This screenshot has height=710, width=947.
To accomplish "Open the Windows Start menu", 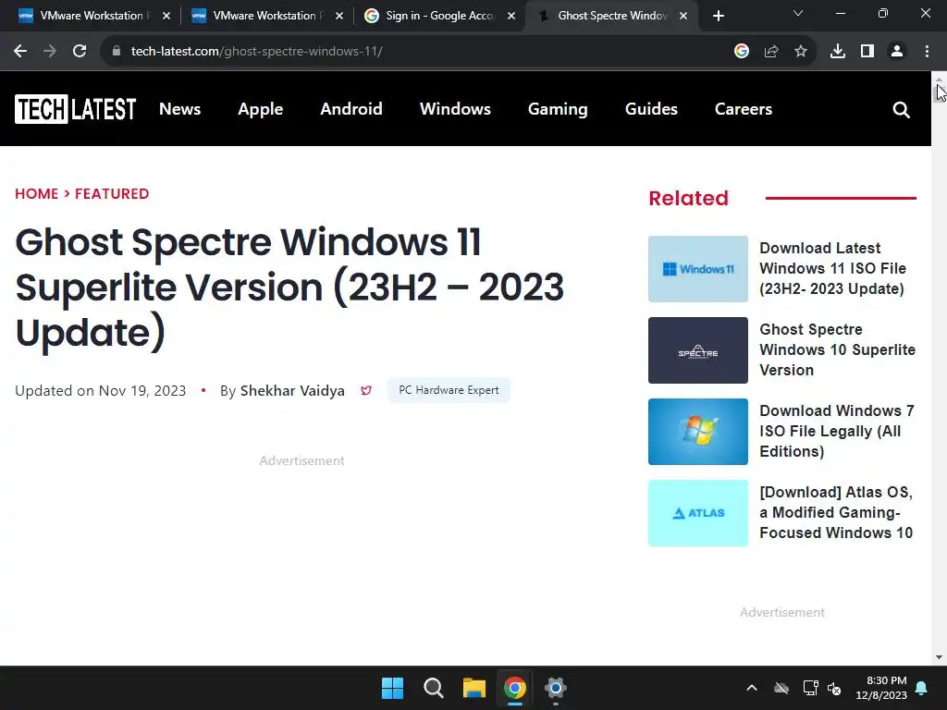I will coord(392,688).
